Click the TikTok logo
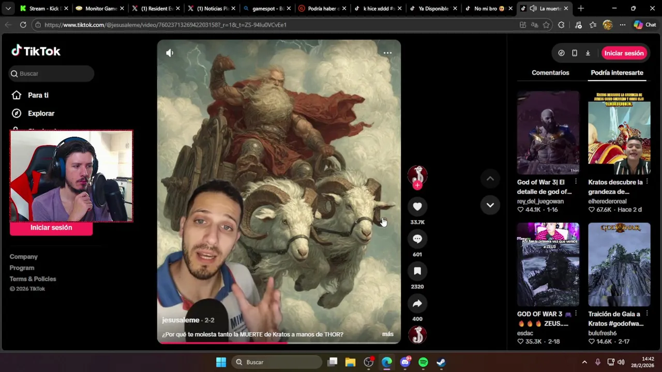The height and width of the screenshot is (372, 662). tap(36, 51)
